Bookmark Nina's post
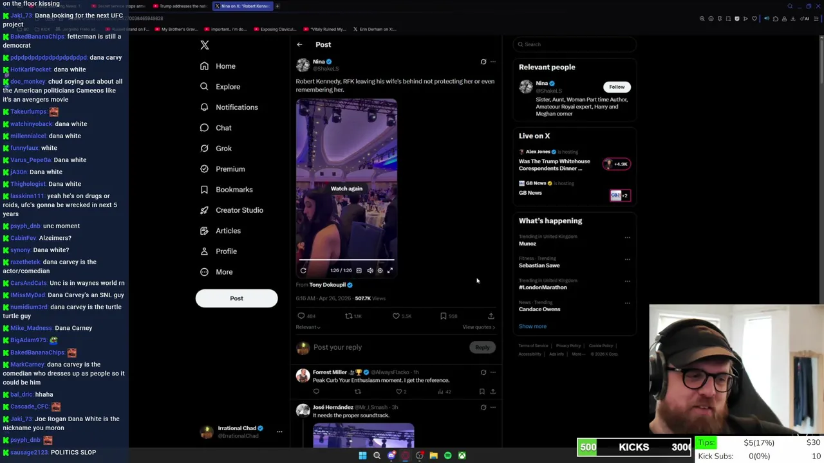The height and width of the screenshot is (463, 824). click(x=444, y=316)
